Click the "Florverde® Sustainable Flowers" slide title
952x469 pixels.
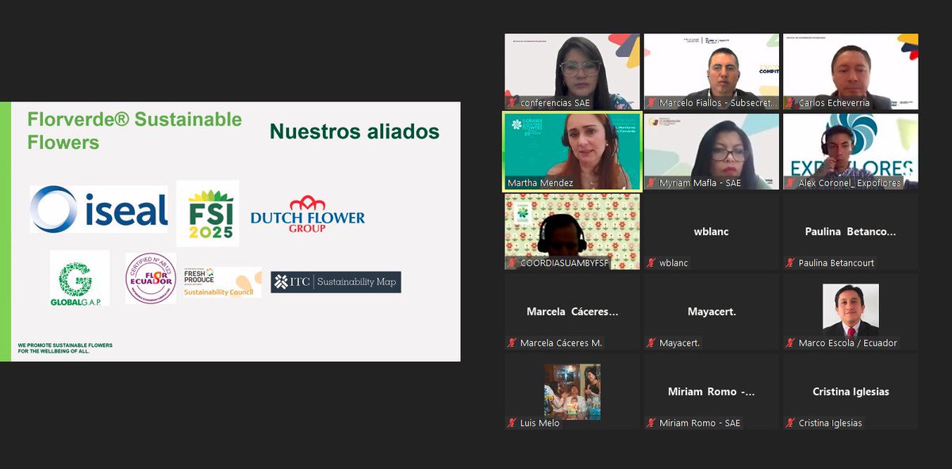click(x=135, y=131)
